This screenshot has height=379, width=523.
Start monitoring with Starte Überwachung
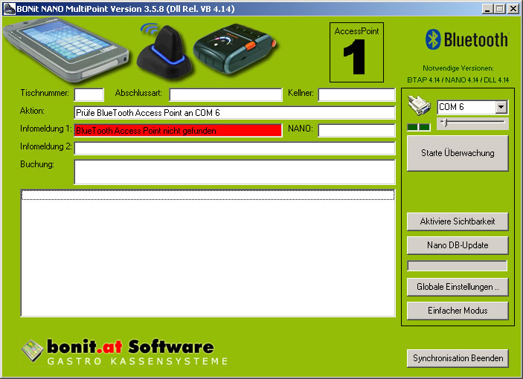(x=458, y=153)
